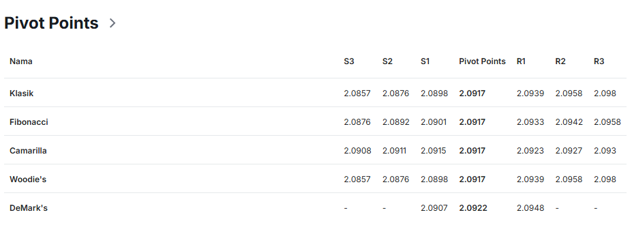Click the S2 column header
This screenshot has width=632, height=247.
coord(387,61)
